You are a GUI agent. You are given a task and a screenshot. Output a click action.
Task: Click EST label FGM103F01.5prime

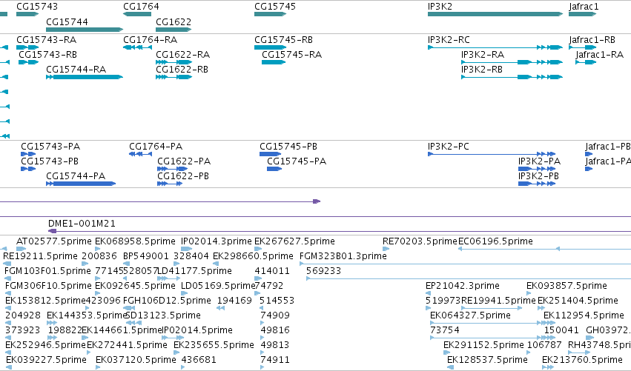coord(47,271)
